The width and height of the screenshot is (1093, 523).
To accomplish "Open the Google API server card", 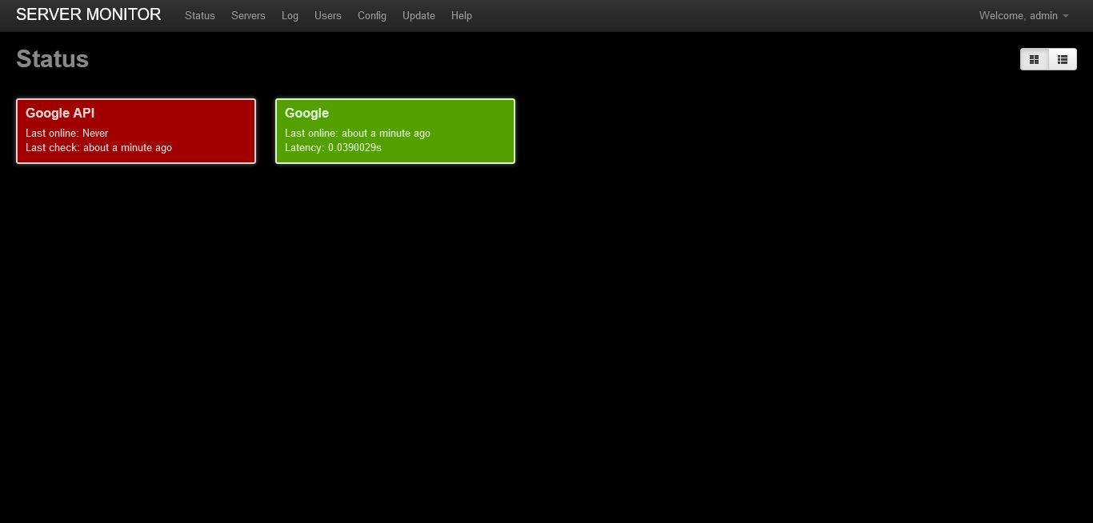I will click(136, 131).
